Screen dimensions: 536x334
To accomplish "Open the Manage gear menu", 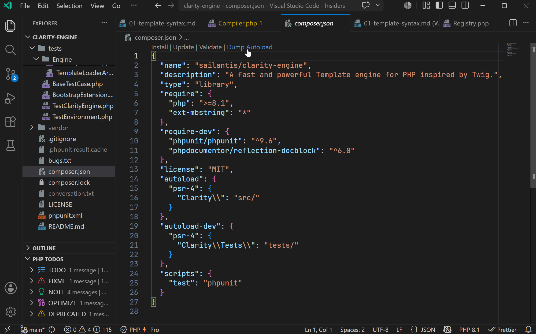I will coord(10,312).
